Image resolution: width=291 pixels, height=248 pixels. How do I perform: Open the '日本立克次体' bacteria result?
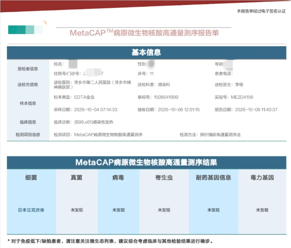click(x=31, y=210)
